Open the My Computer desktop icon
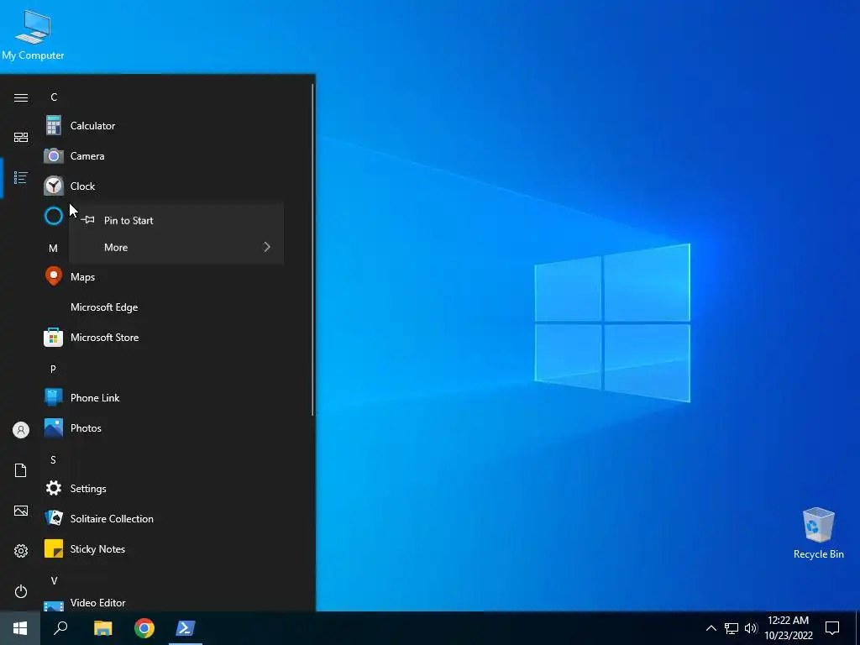860x645 pixels. pyautogui.click(x=33, y=35)
